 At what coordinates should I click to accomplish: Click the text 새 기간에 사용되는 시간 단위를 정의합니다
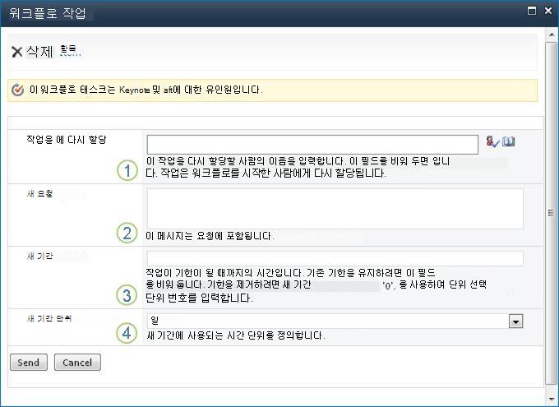236,335
